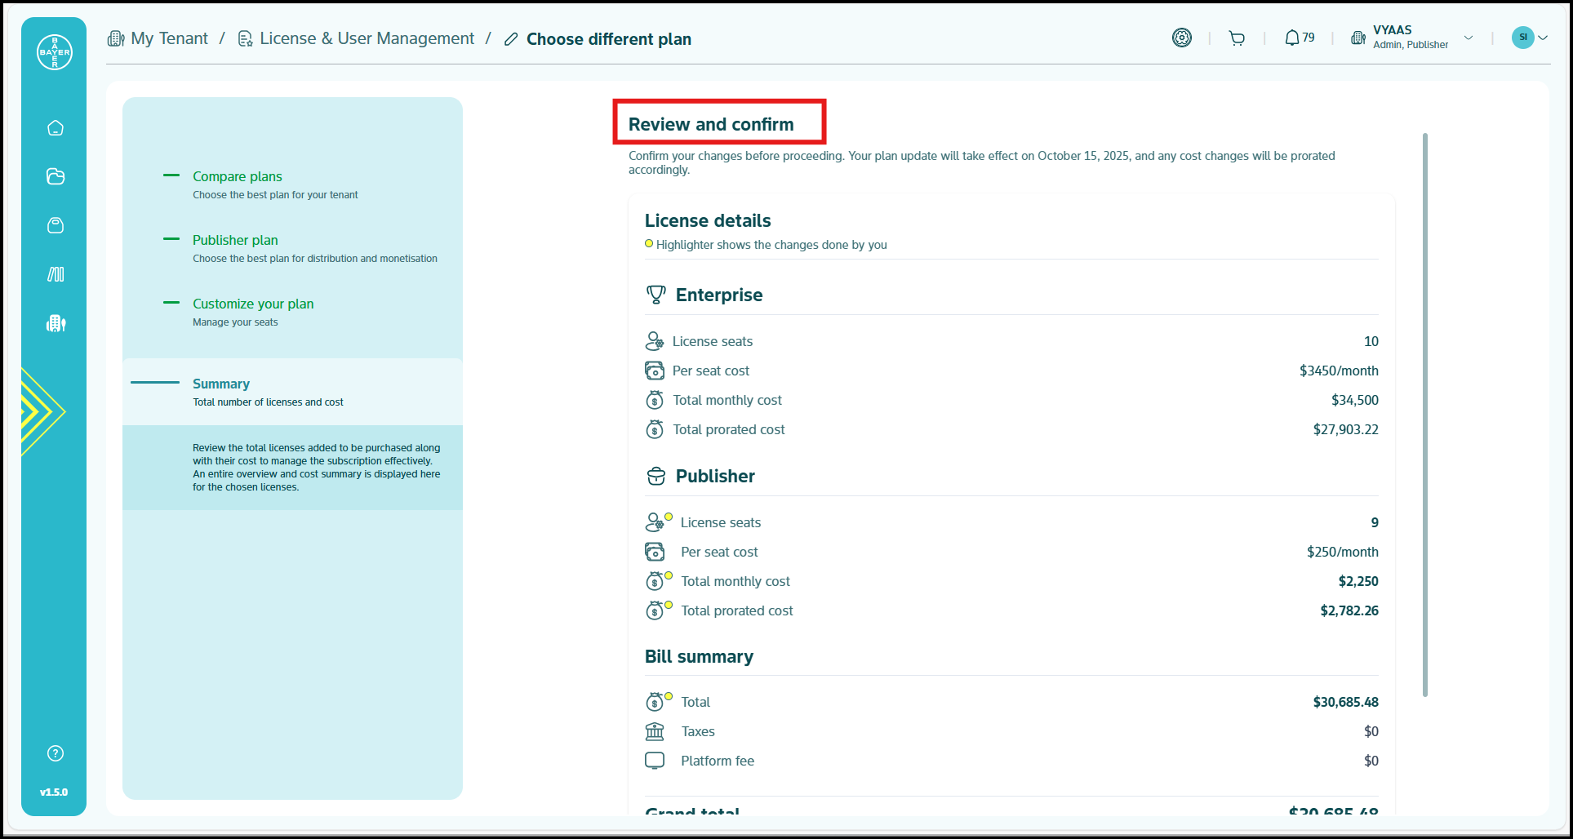This screenshot has width=1573, height=839.
Task: Open the Home icon in sidebar
Action: pos(56,128)
